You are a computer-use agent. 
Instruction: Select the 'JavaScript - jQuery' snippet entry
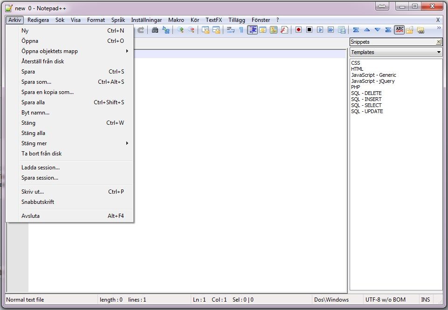(372, 81)
